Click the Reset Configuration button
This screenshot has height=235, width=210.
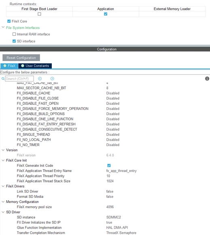tap(21, 58)
